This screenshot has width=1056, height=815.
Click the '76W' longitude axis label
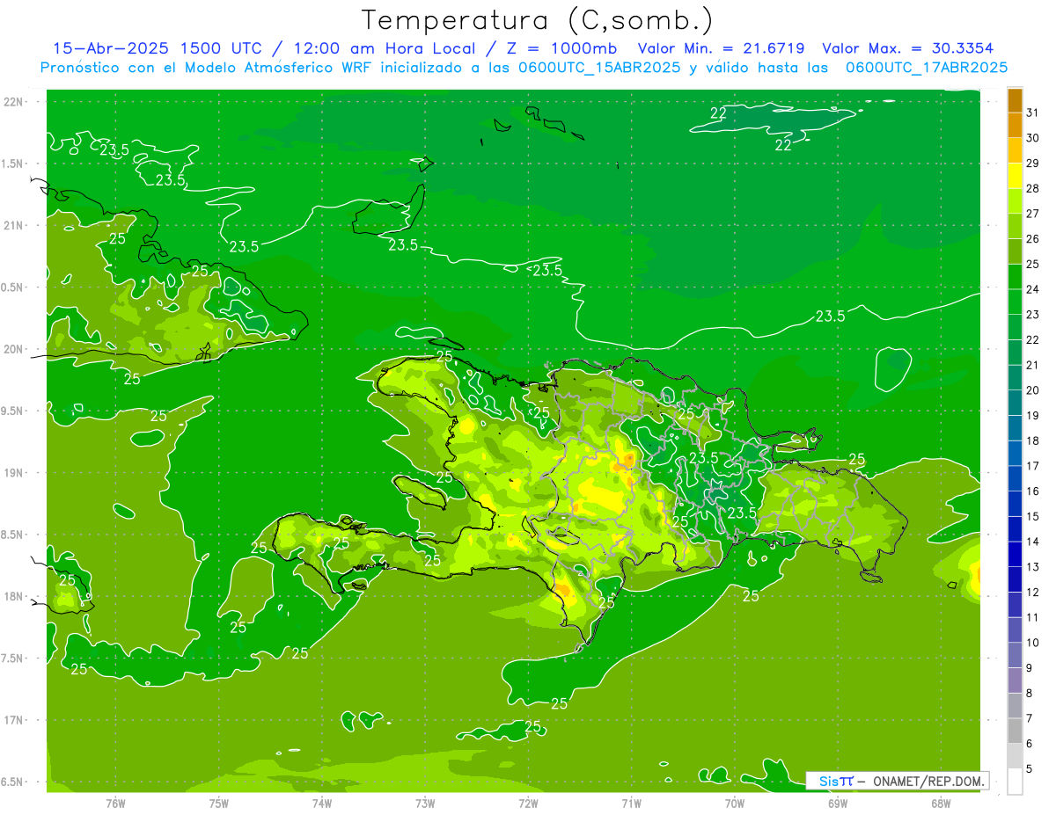click(115, 803)
